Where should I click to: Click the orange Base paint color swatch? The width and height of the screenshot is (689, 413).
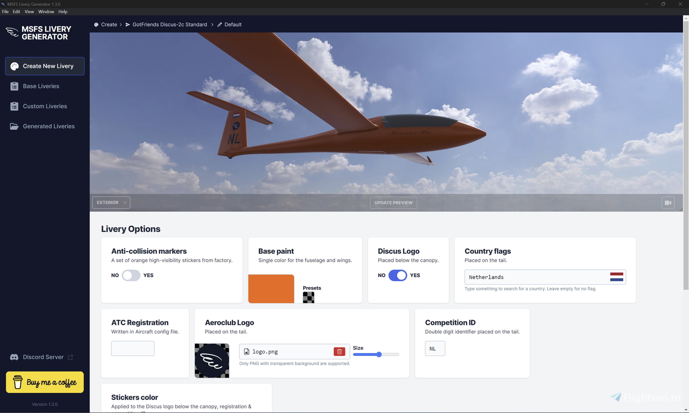click(x=271, y=289)
